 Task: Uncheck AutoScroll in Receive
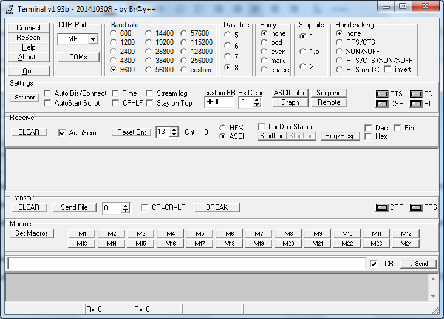62,133
